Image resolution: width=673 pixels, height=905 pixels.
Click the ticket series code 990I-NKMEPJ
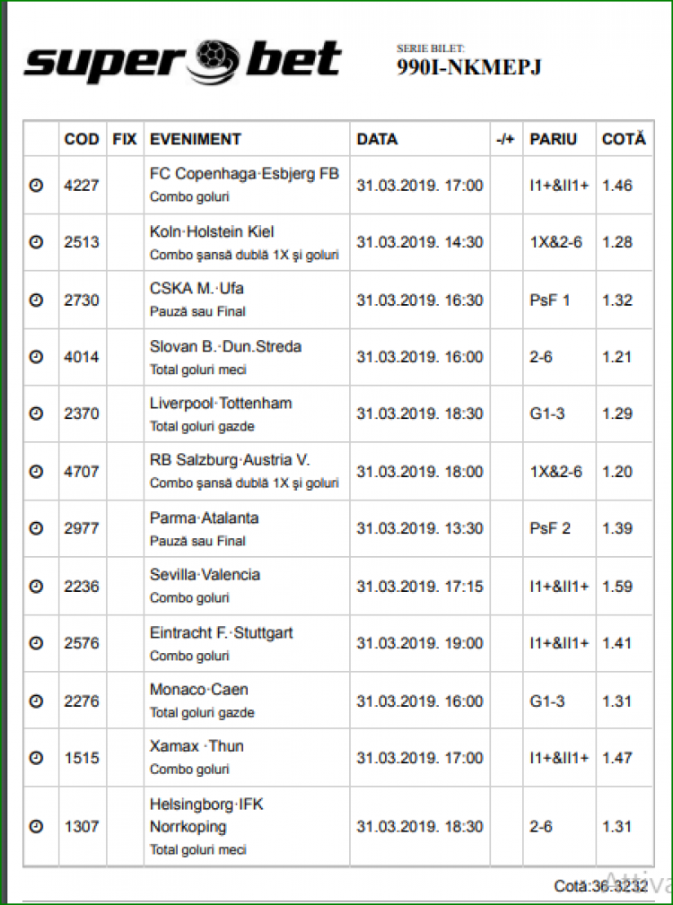(468, 68)
